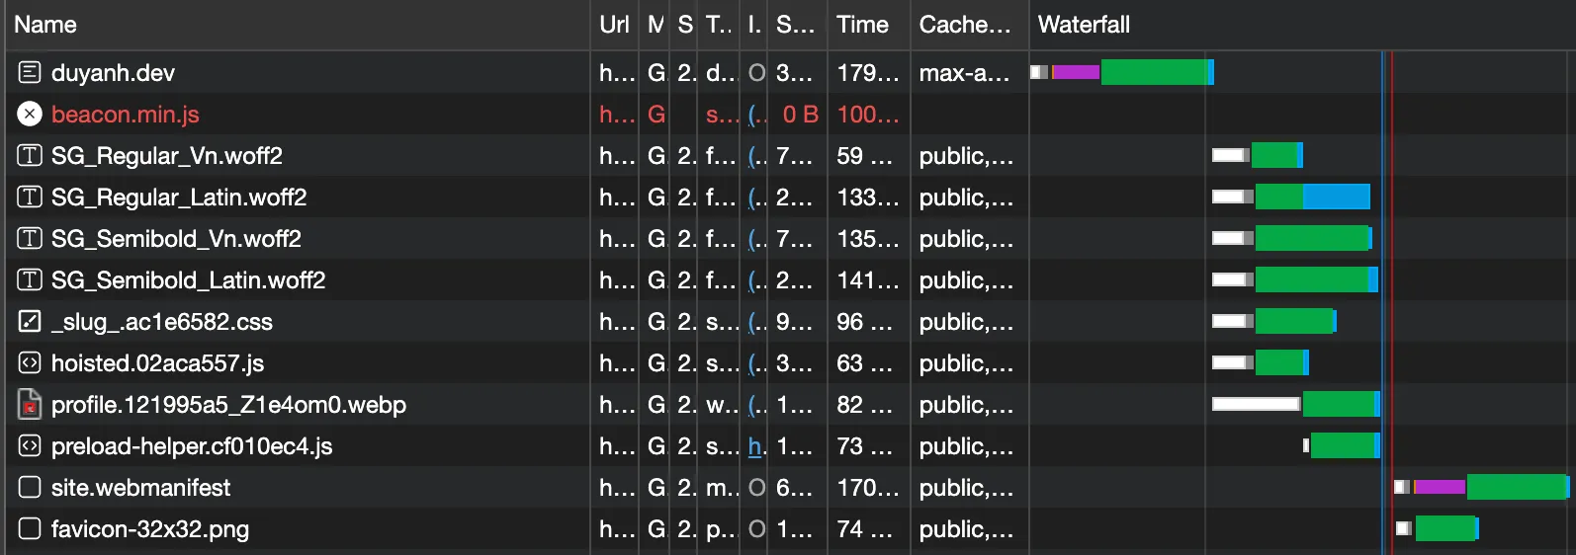Sort requests by the Name column header
This screenshot has height=555, width=1576.
click(45, 25)
